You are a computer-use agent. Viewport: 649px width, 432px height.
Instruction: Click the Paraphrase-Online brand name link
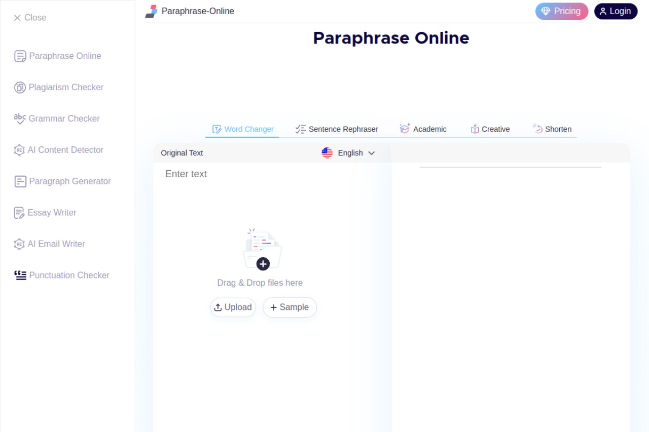[198, 11]
